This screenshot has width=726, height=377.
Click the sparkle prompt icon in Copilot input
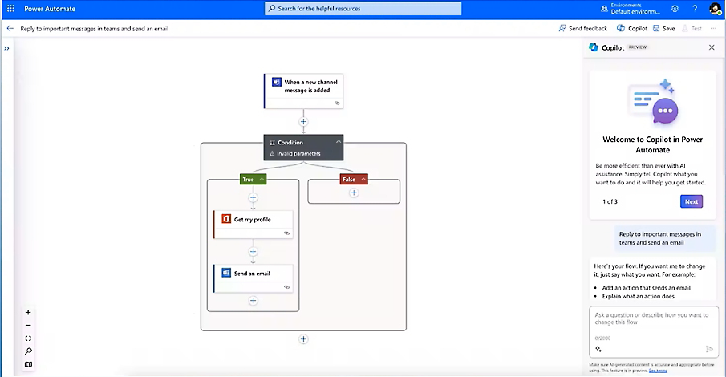598,349
